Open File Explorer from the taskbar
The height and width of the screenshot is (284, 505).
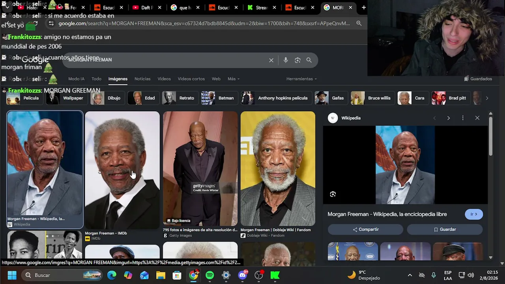click(x=161, y=275)
